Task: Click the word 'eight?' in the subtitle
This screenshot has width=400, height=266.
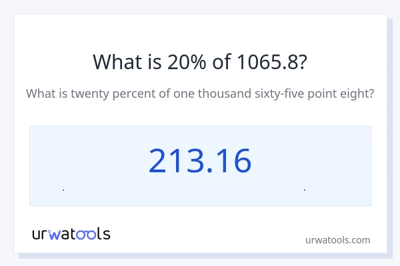Action: 356,94
